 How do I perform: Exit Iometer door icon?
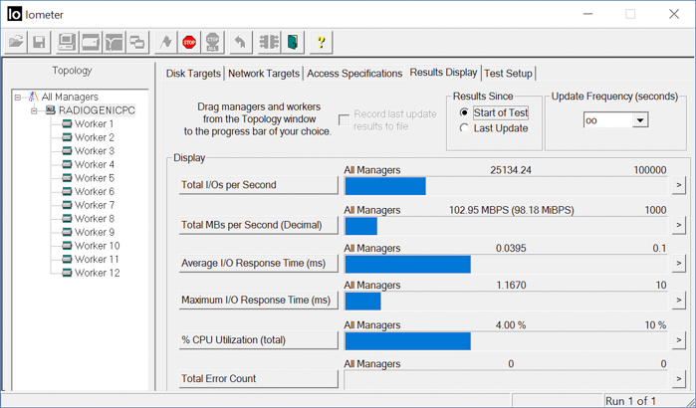tap(293, 43)
